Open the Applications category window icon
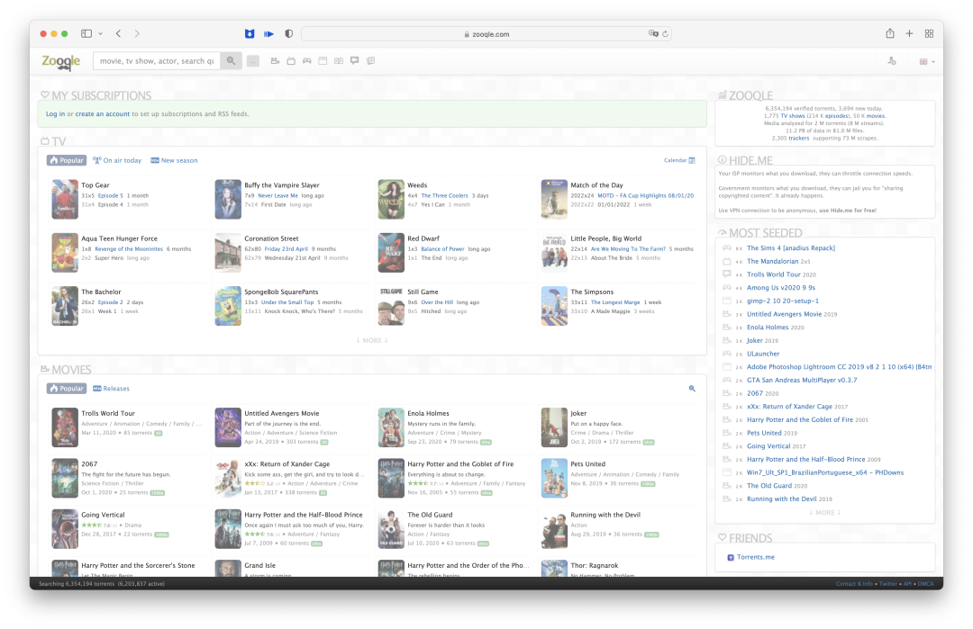Viewport: 973px width, 629px height. (x=323, y=60)
